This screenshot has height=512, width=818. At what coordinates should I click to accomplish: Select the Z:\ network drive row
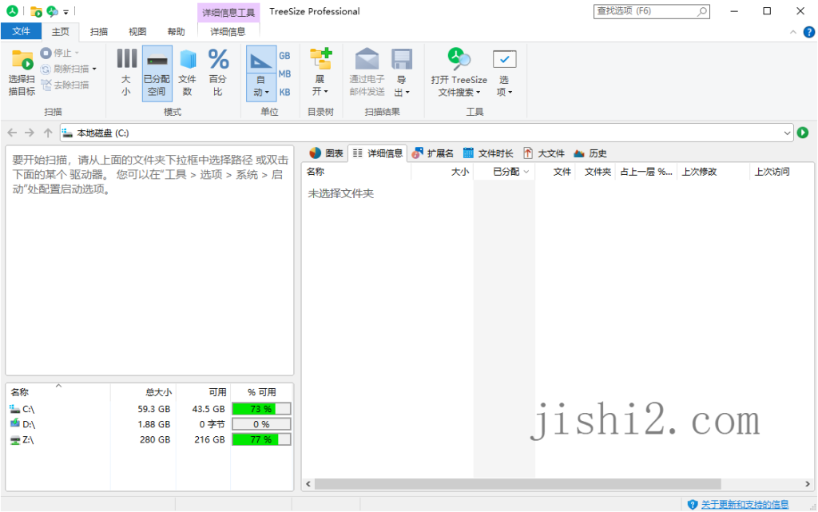pos(149,440)
